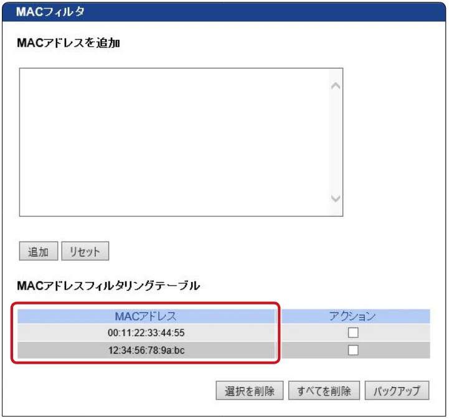Select the 12:34:56:78:9a:bc address cell
This screenshot has width=449, height=419.
click(146, 350)
